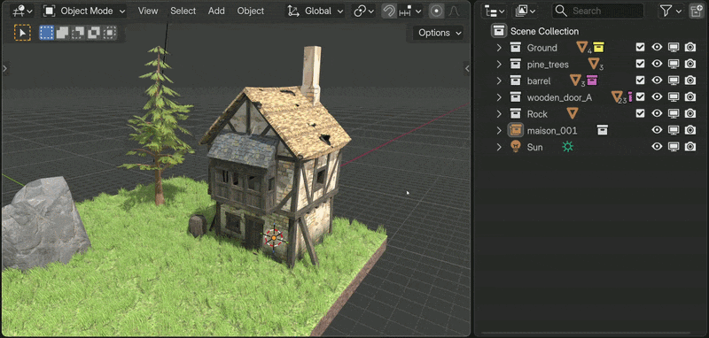709x338 pixels.
Task: Click the maison_001 instanced collection icon
Action: pyautogui.click(x=602, y=130)
